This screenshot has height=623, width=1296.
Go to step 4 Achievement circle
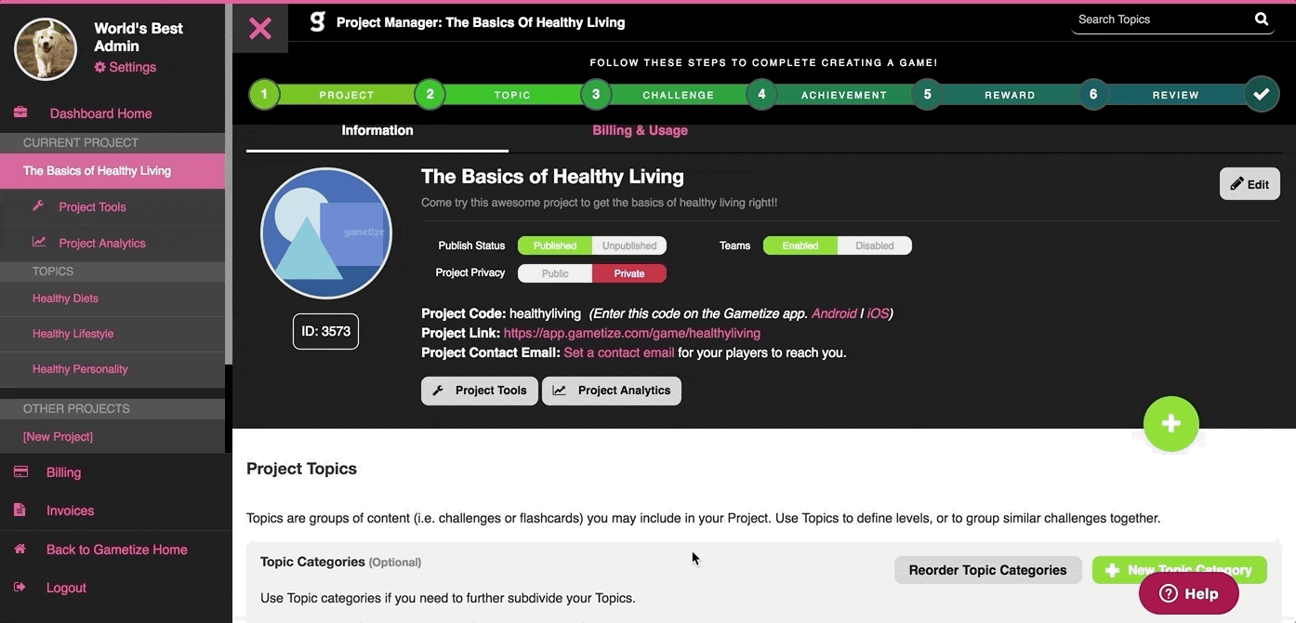[761, 94]
